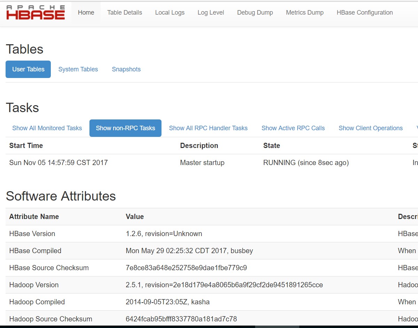Select 2014-09-05T23:05Z, kasha value
Image resolution: width=418 pixels, height=328 pixels.
[168, 302]
